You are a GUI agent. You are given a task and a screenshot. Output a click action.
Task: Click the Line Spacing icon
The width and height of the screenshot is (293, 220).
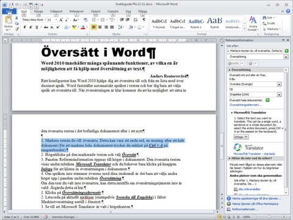pos(120,27)
